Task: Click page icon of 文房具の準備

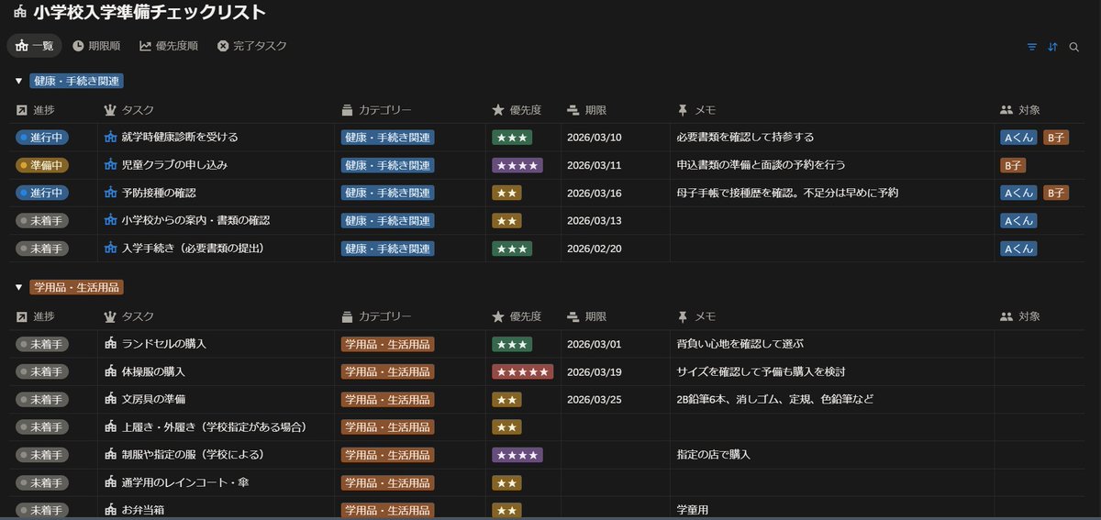Action: point(111,399)
